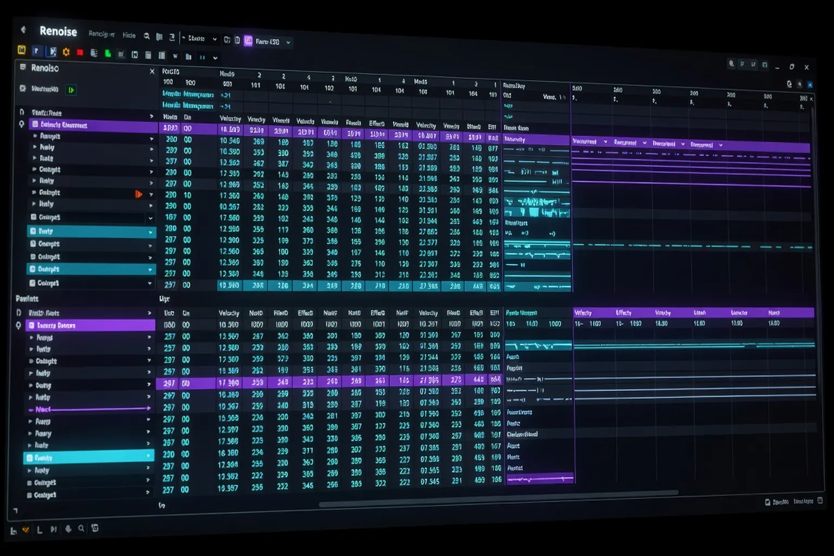This screenshot has width=834, height=556.
Task: Close the timeline pane with its small x
Action: 811,99
